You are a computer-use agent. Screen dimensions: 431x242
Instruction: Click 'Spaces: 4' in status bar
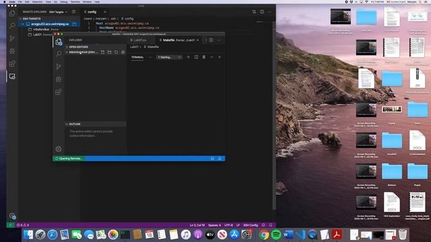214,225
